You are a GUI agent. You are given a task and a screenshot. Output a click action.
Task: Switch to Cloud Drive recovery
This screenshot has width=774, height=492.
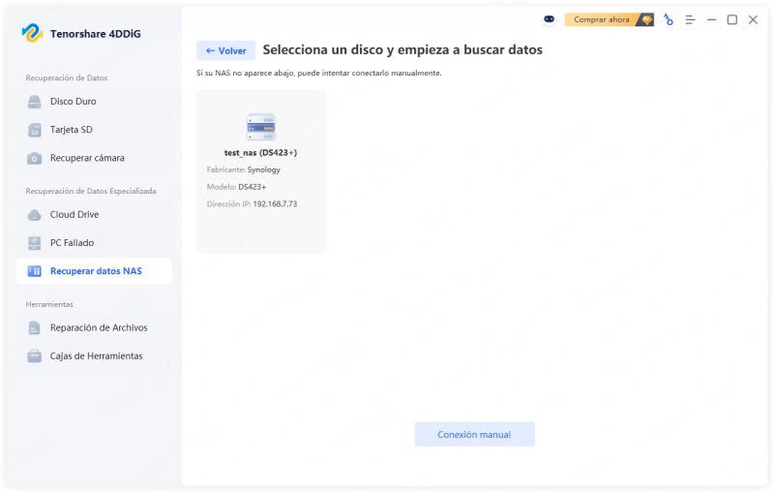(94, 215)
